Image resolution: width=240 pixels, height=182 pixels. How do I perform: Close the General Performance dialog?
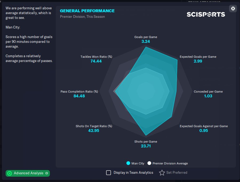pos(233,9)
